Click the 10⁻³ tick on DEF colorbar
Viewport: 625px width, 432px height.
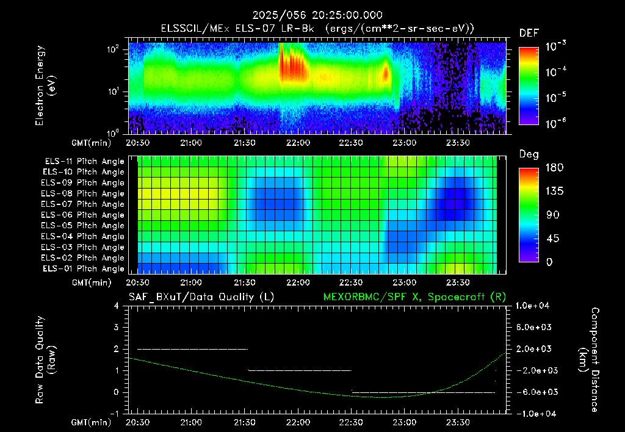(x=555, y=46)
